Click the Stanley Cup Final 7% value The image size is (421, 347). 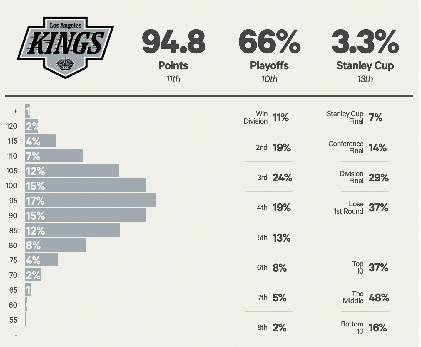[x=375, y=118]
